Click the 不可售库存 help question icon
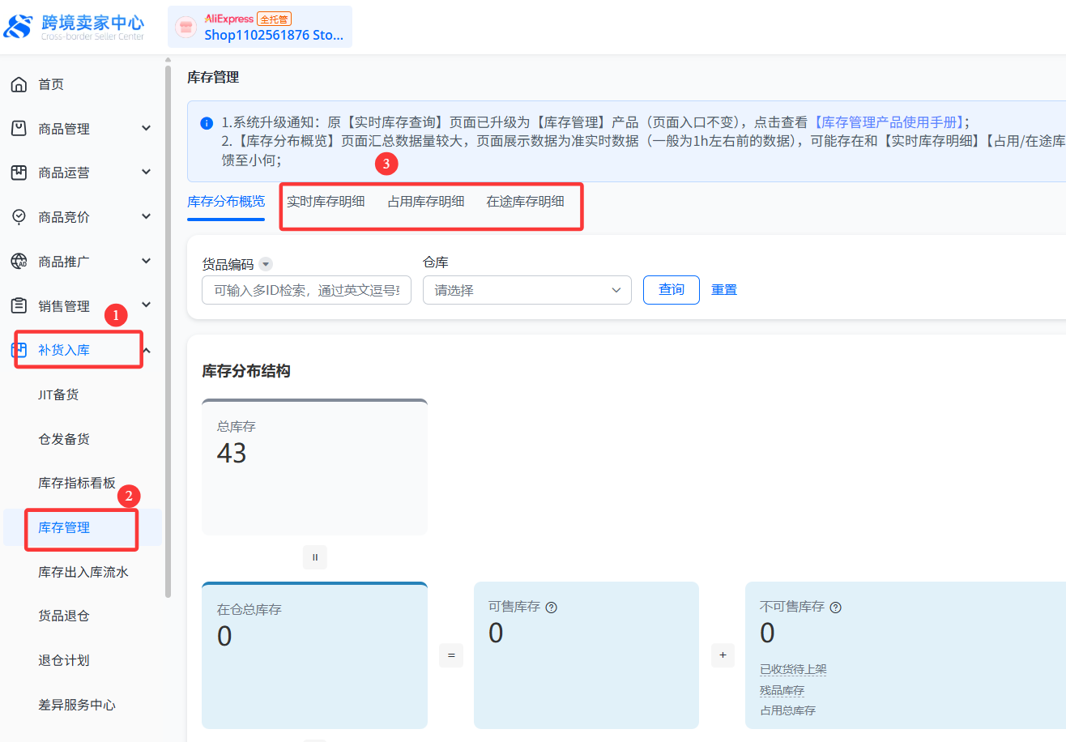Image resolution: width=1066 pixels, height=742 pixels. (x=836, y=608)
